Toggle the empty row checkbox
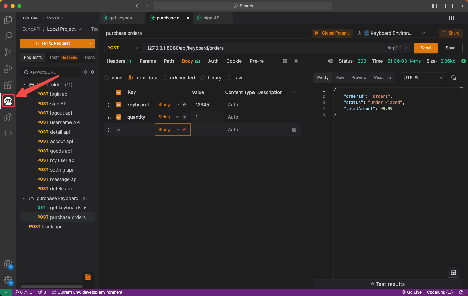Screen dimensions: 468x296 click(119, 130)
